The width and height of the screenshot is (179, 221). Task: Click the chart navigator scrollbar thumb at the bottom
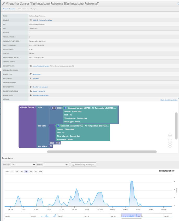click(x=131, y=218)
